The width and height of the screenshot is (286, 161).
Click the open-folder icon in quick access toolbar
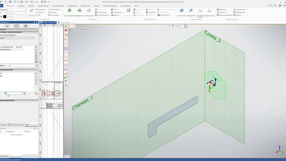point(19,2)
